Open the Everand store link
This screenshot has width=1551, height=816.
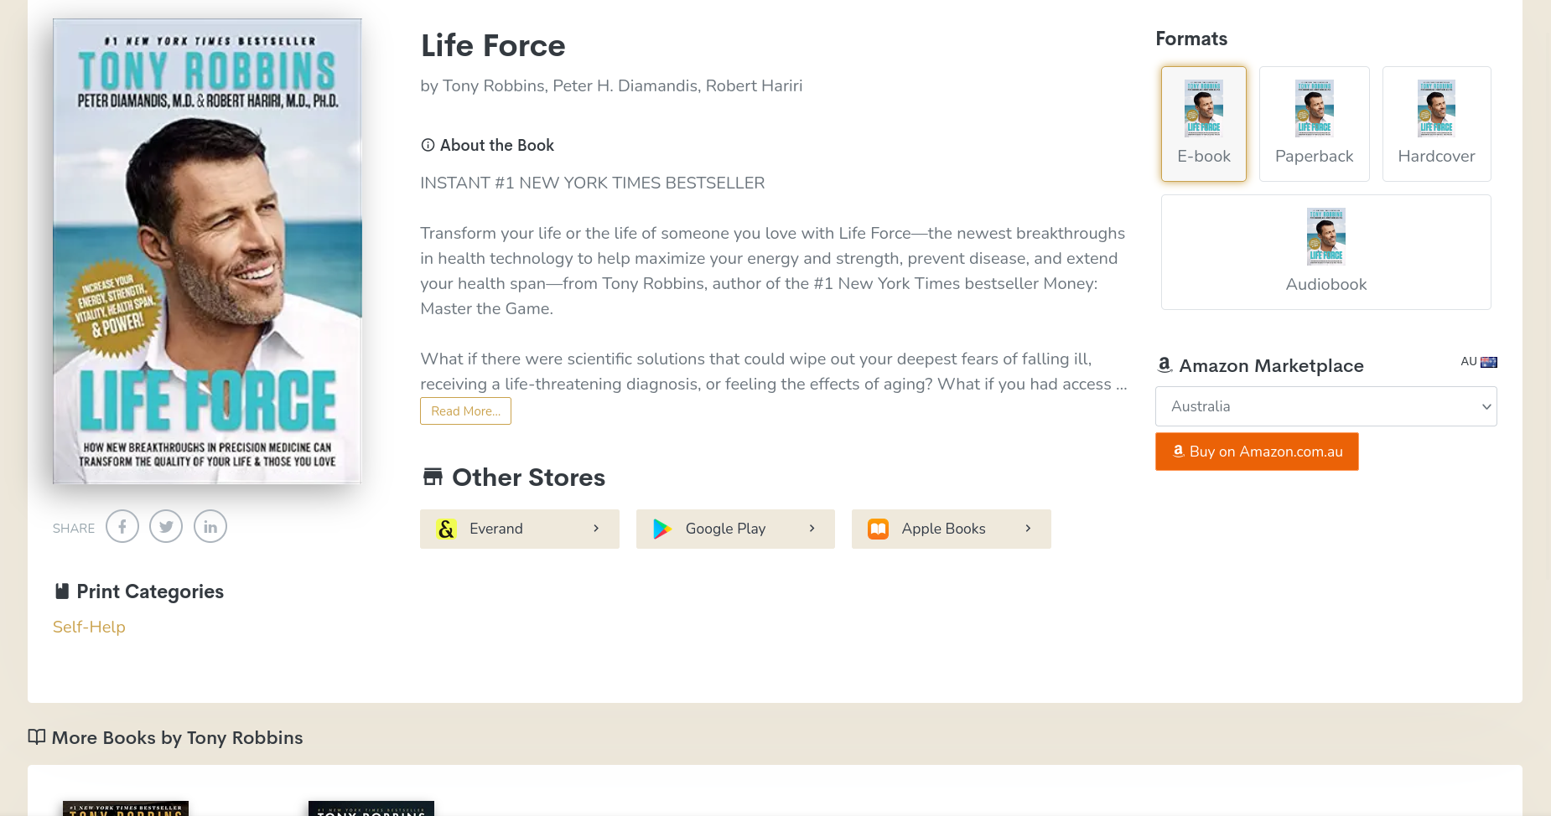click(519, 529)
